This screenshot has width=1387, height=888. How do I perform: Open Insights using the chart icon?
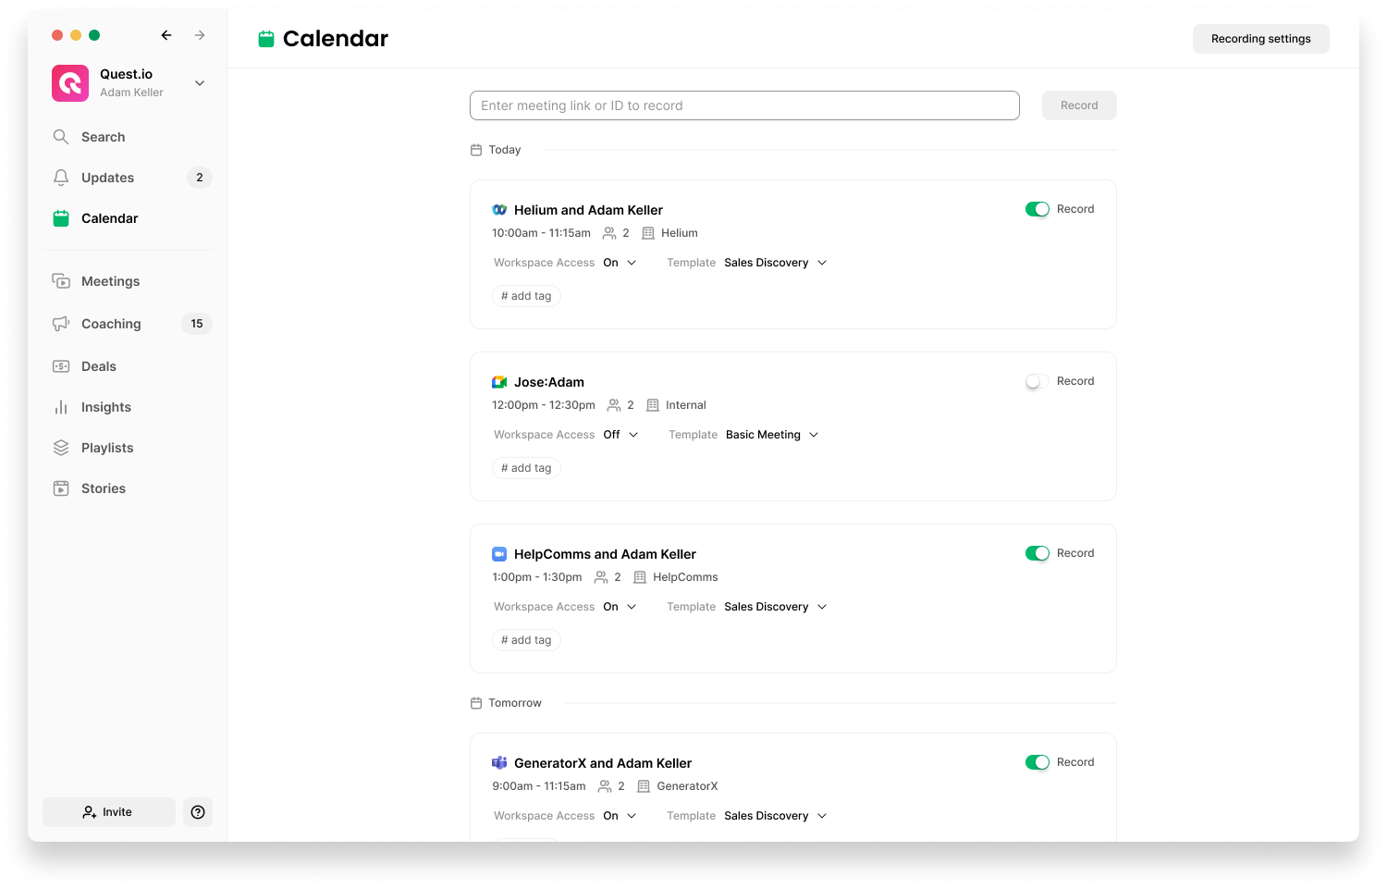point(60,406)
